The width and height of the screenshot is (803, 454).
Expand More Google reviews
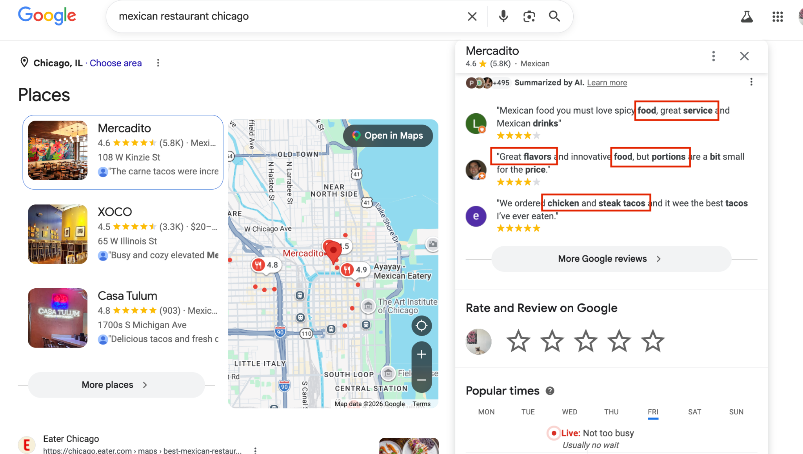tap(611, 259)
